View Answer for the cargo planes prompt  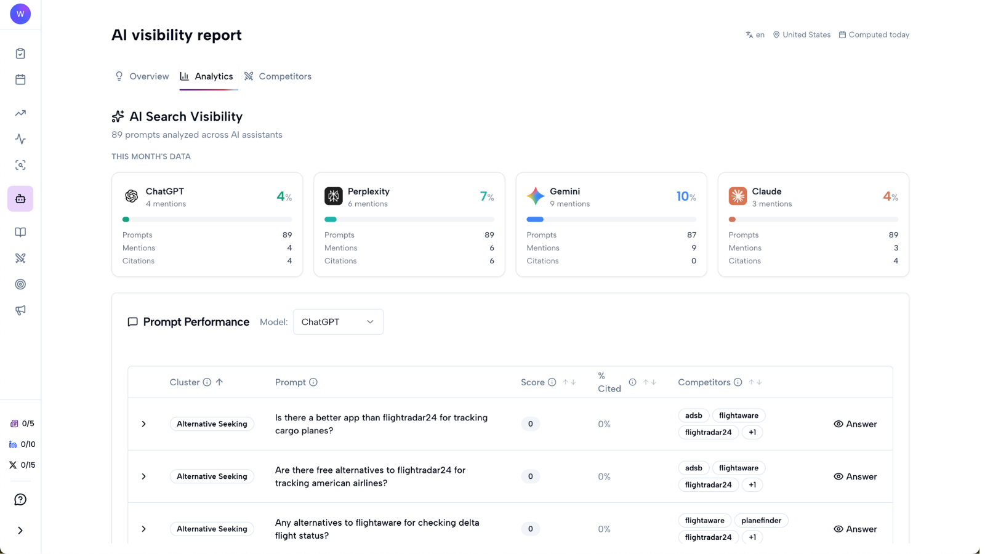click(855, 424)
